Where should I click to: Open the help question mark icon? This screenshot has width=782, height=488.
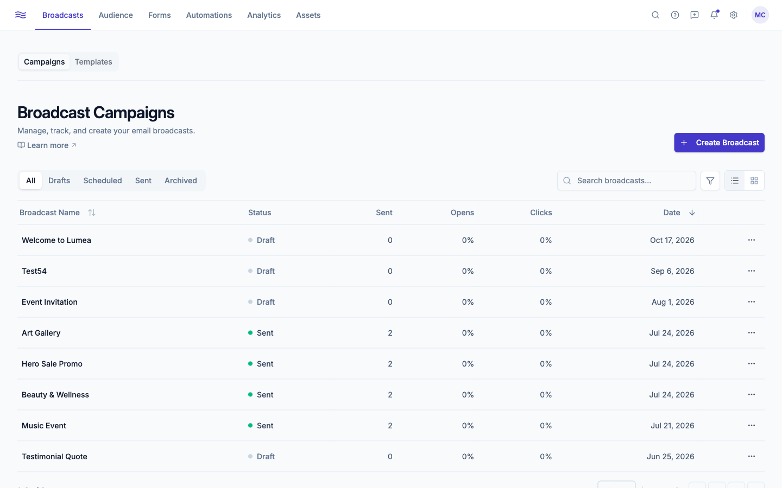[x=675, y=15]
